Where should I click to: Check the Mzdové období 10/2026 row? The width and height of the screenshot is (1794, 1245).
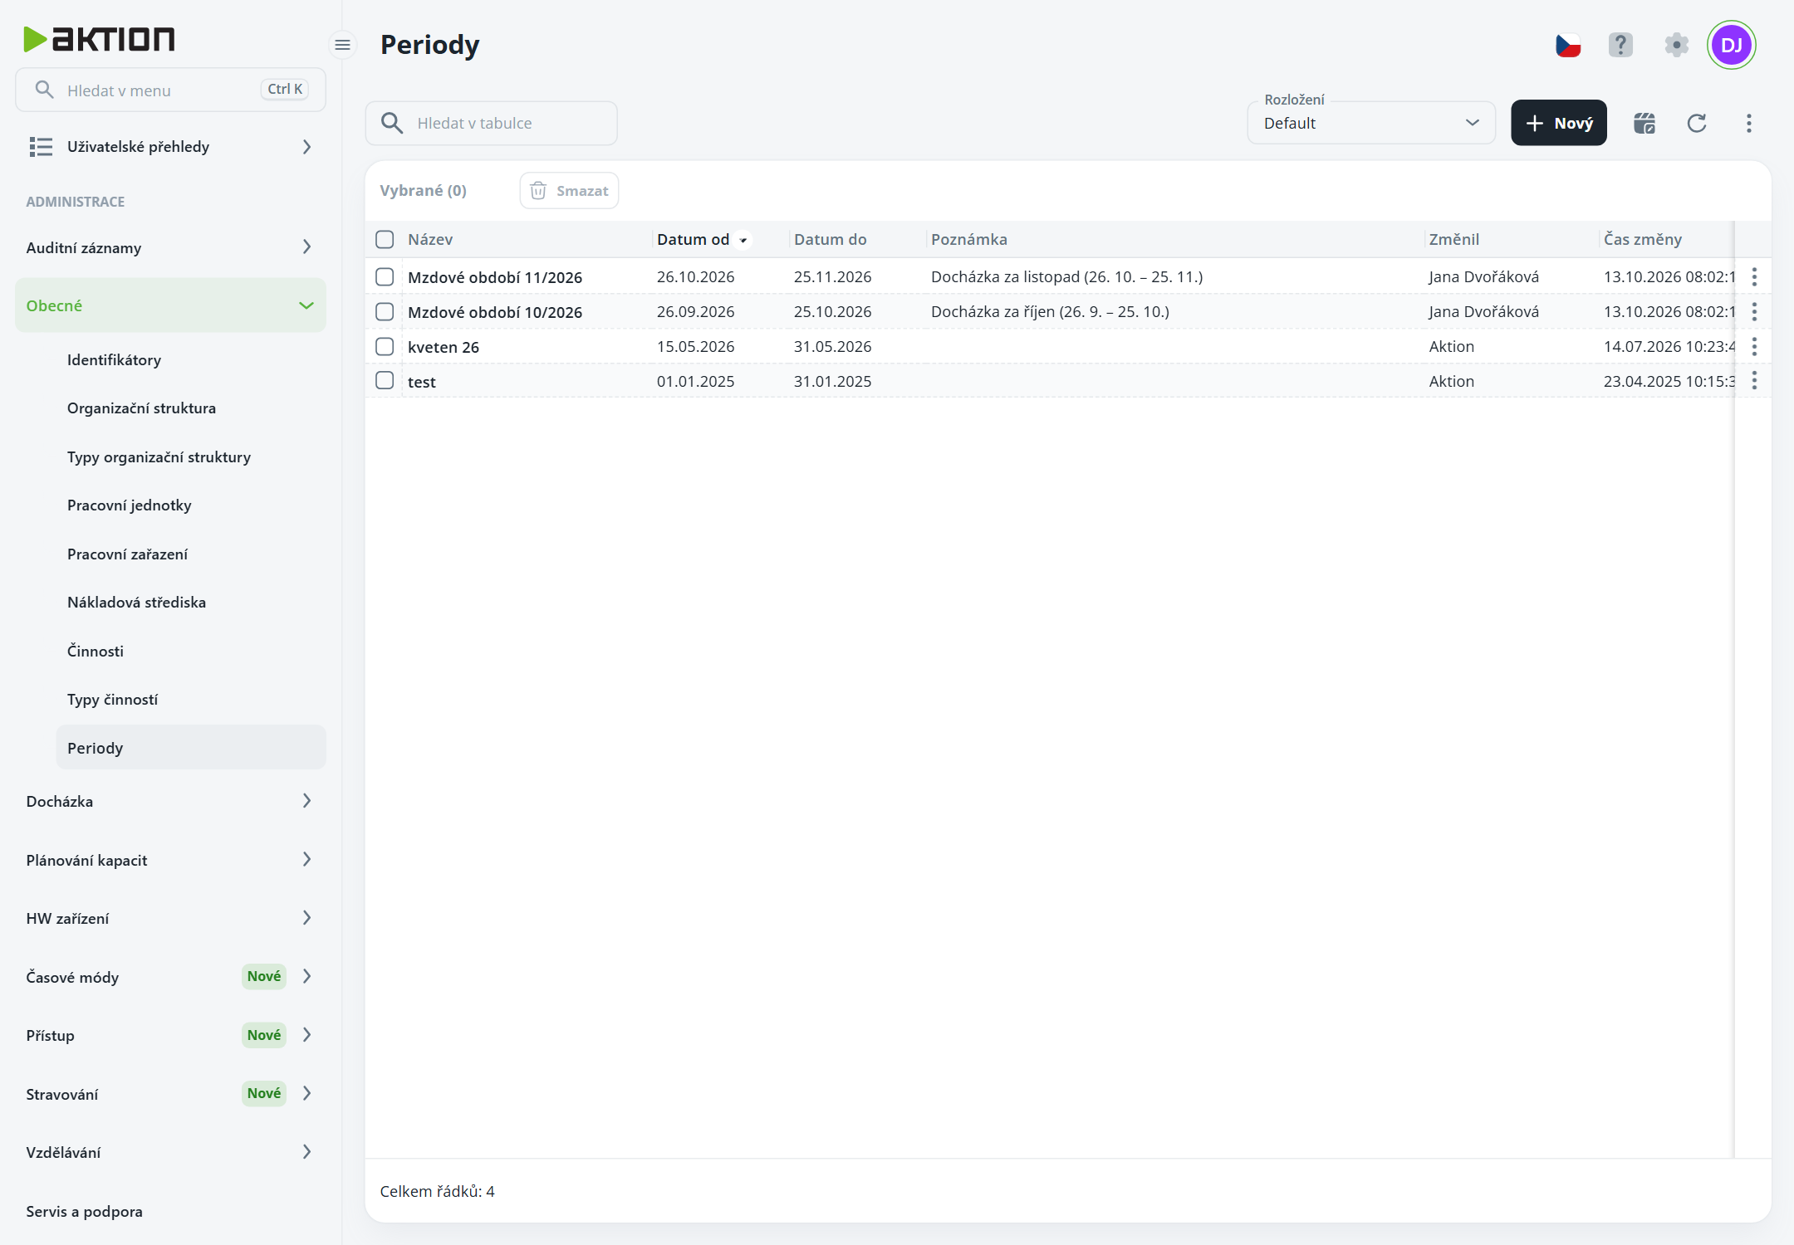pos(385,311)
